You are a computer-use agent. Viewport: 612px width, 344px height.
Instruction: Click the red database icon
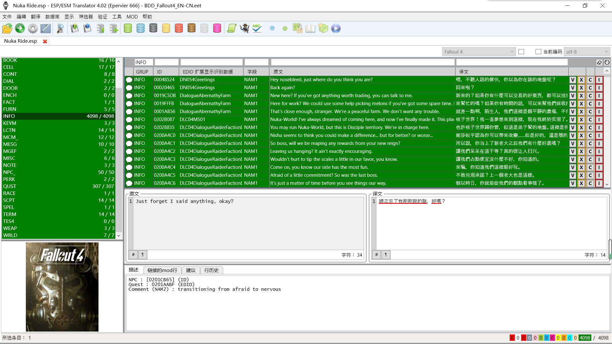179,28
